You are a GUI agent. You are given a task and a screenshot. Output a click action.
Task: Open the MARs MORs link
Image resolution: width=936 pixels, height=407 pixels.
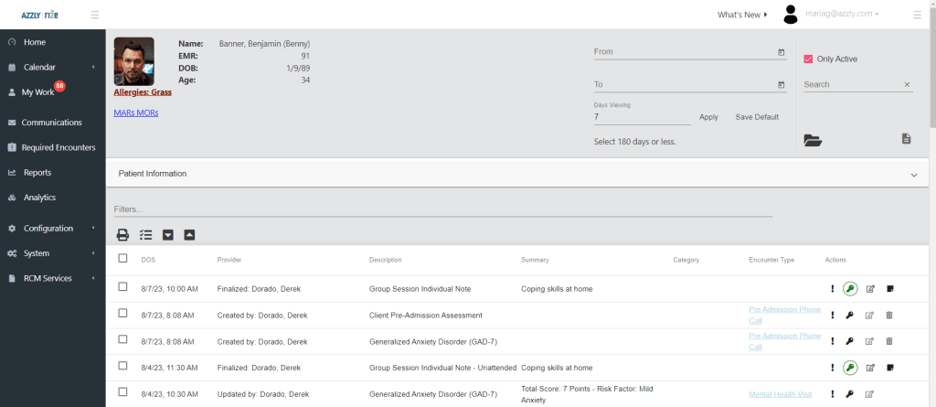[136, 112]
